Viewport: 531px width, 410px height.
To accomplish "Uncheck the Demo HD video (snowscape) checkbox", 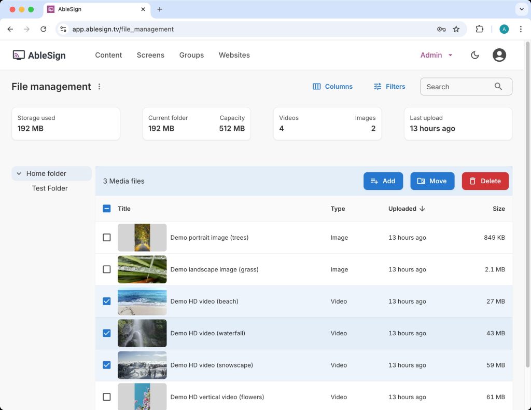I will click(x=107, y=365).
